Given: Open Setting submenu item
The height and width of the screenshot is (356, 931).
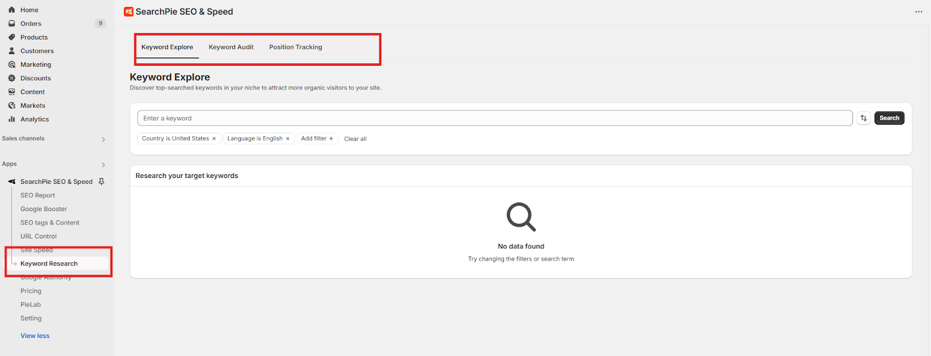Looking at the screenshot, I should [31, 318].
